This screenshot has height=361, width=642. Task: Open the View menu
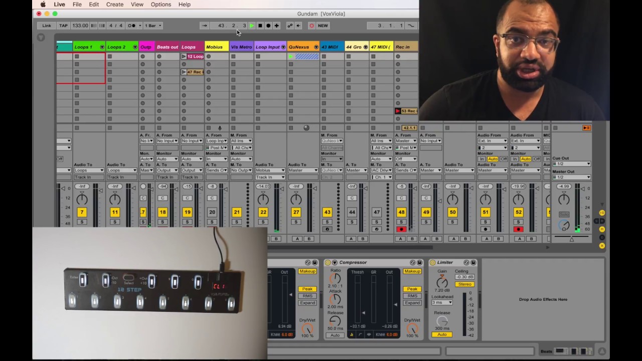(137, 5)
